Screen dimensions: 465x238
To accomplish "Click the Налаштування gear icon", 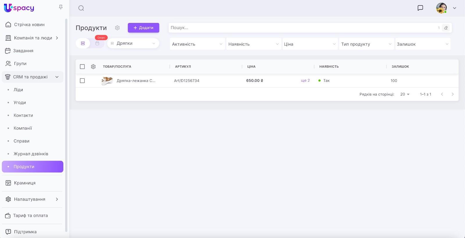I will click(8, 199).
